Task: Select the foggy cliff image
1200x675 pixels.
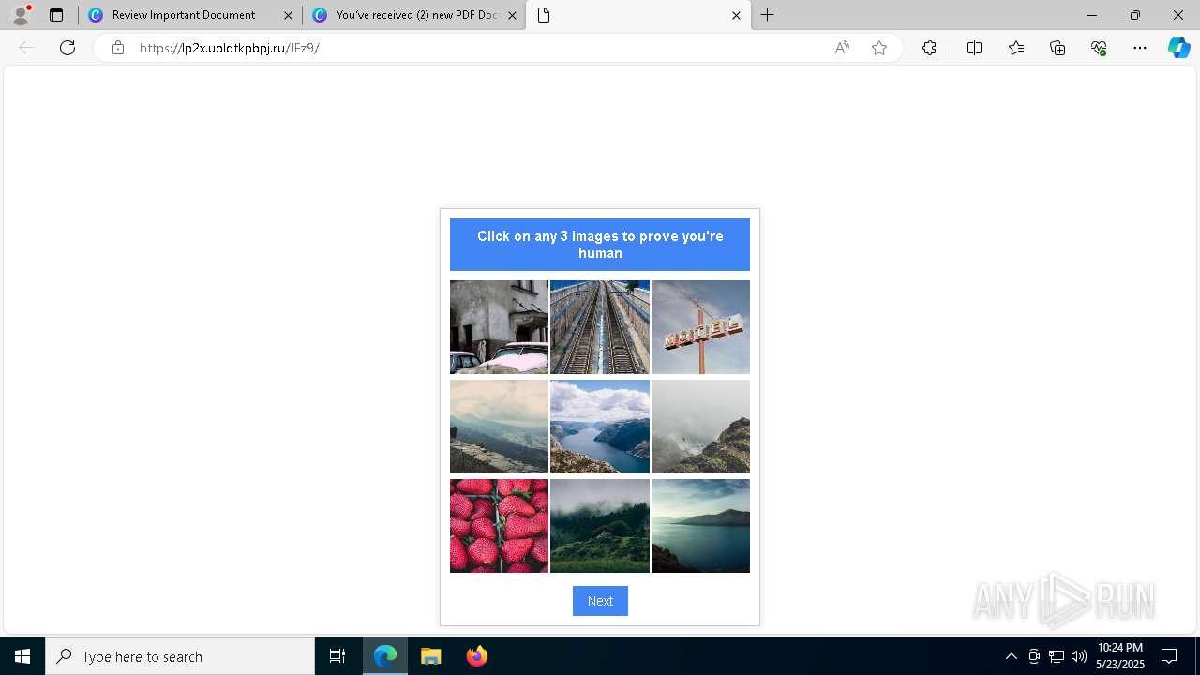Action: tap(700, 427)
